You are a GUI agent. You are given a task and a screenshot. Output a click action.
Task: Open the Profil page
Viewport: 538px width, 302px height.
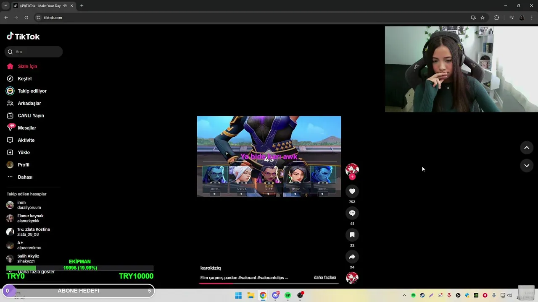pos(24,165)
